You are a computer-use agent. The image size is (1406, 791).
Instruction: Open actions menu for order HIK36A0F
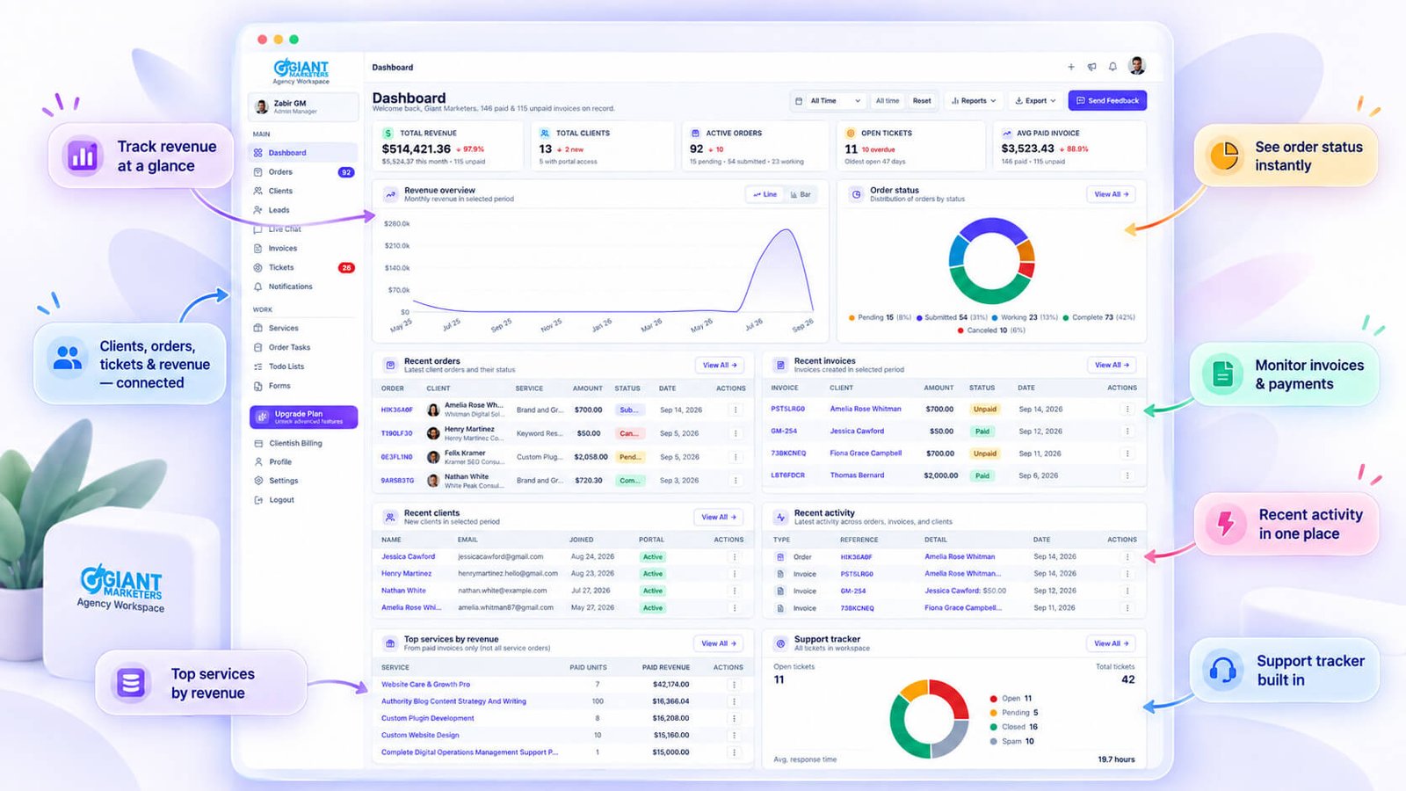pos(736,410)
